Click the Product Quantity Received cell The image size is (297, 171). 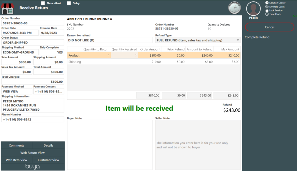[124, 55]
